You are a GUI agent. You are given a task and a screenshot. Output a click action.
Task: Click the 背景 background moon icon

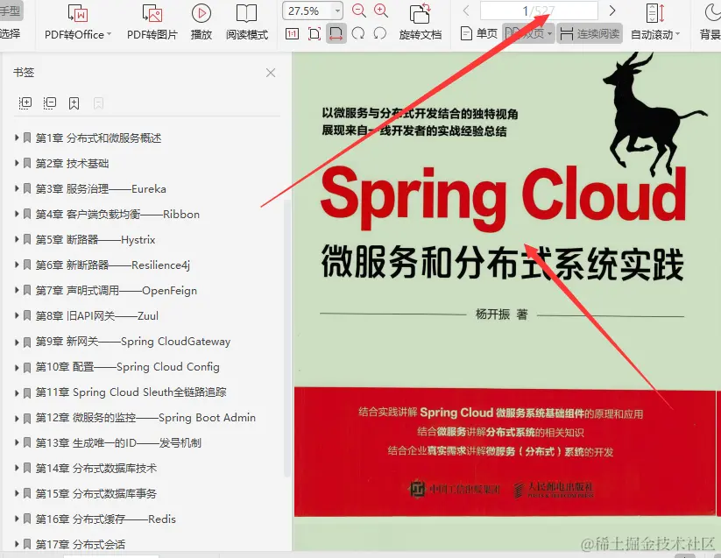pyautogui.click(x=714, y=13)
